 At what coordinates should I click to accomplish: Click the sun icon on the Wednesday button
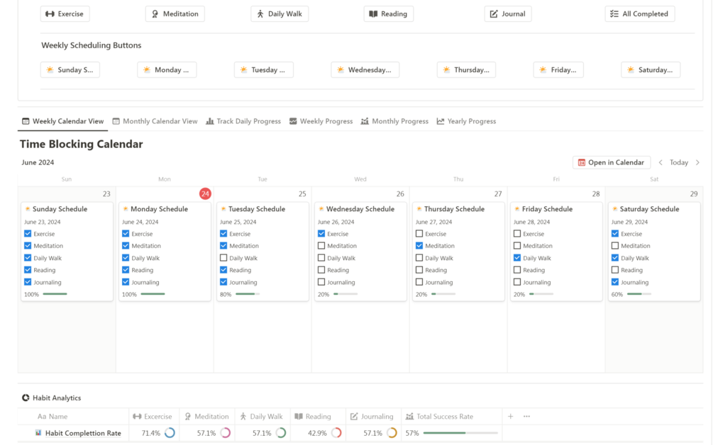tap(341, 70)
